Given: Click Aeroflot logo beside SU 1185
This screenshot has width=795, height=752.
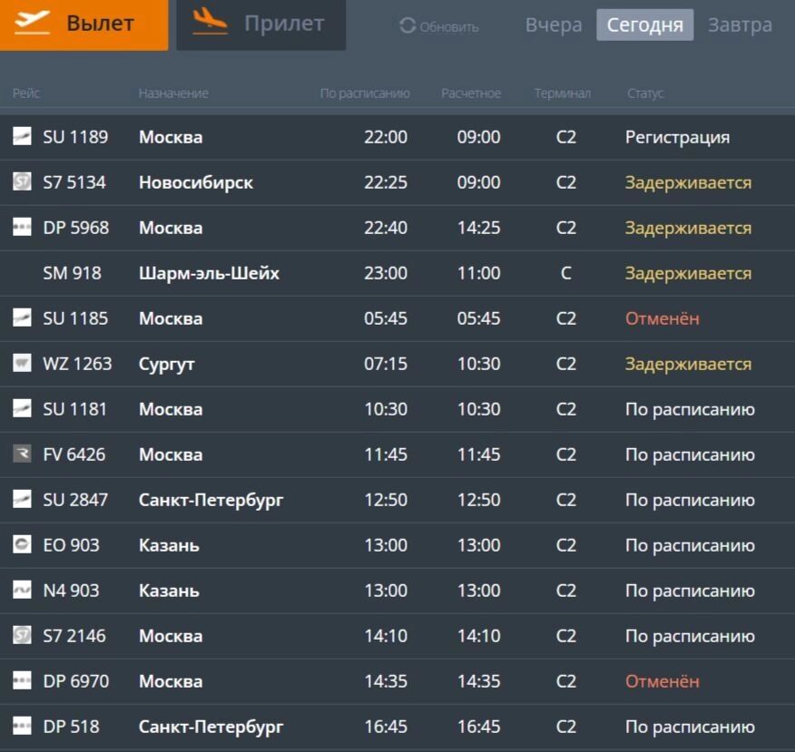Looking at the screenshot, I should [x=22, y=317].
